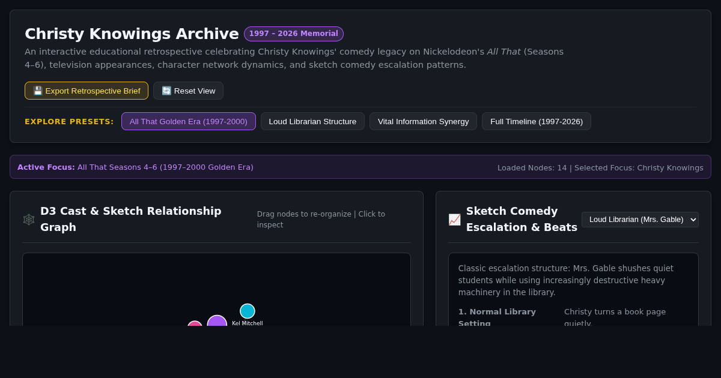Click the large purple graph node
The image size is (721, 378).
point(217,321)
